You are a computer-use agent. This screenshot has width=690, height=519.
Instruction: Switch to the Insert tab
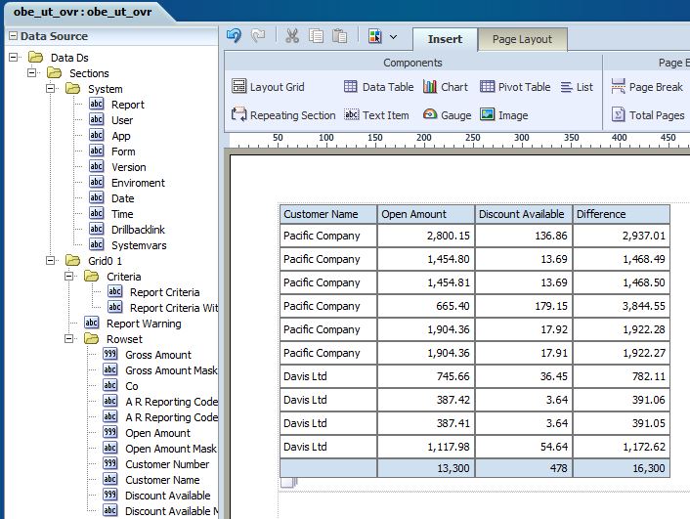[x=445, y=39]
